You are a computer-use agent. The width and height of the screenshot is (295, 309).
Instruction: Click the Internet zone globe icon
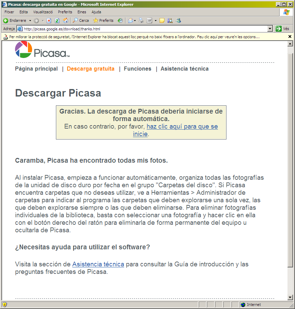(243, 305)
